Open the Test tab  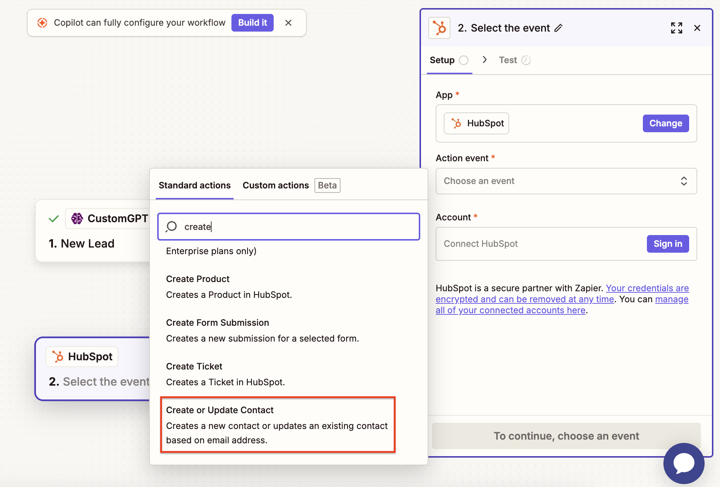tap(508, 60)
